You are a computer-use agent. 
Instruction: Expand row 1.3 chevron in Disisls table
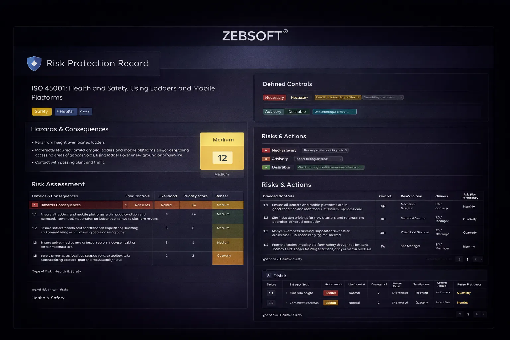coord(286,303)
